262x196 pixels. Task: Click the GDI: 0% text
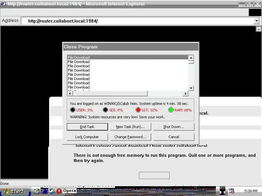(x=116, y=110)
